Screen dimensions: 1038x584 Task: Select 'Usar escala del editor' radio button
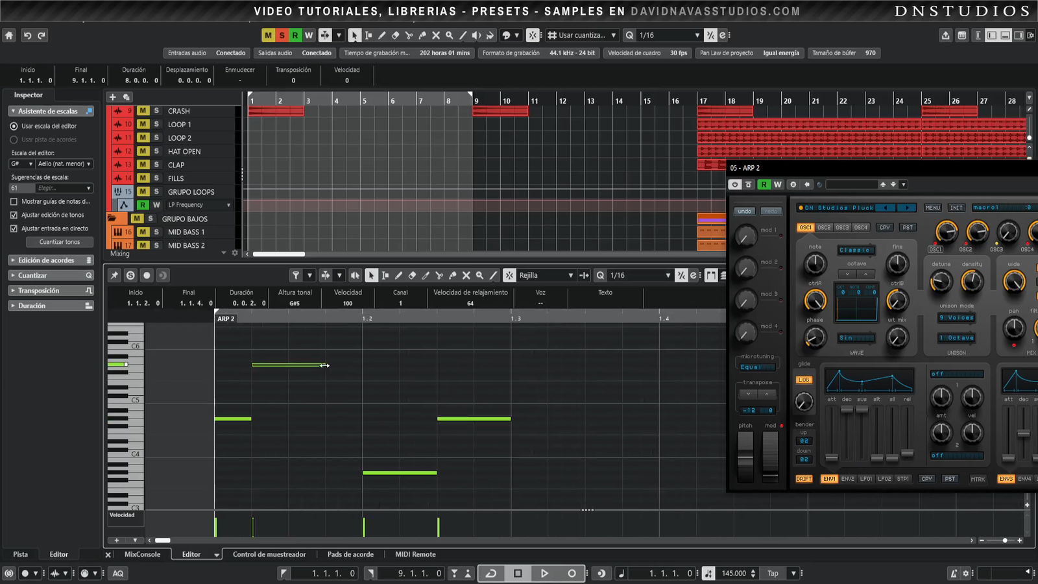click(x=14, y=126)
